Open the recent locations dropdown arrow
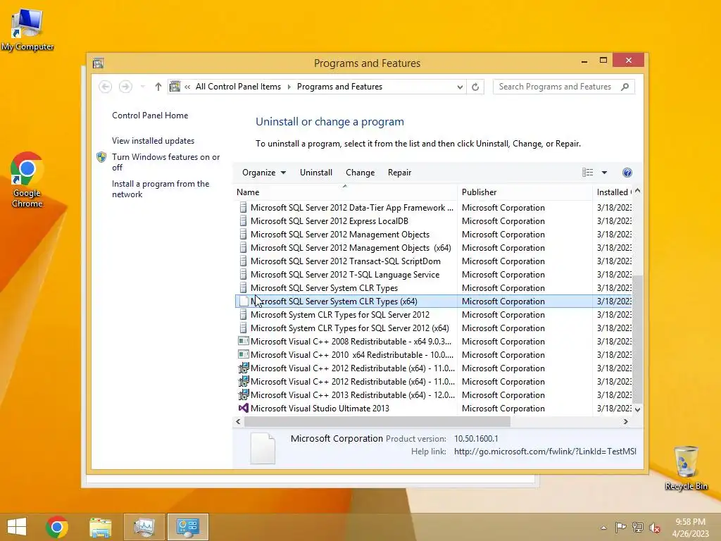The image size is (721, 541). pyautogui.click(x=142, y=87)
